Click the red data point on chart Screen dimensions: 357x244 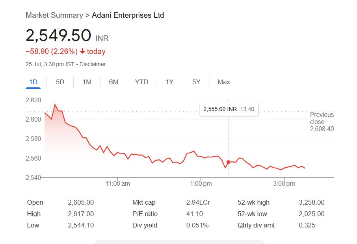pos(228,162)
